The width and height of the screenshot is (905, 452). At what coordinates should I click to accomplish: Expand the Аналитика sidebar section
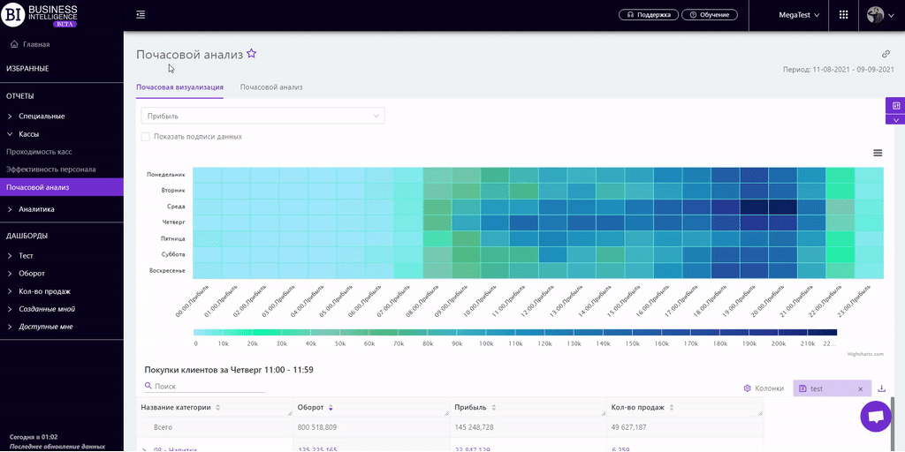coord(36,209)
